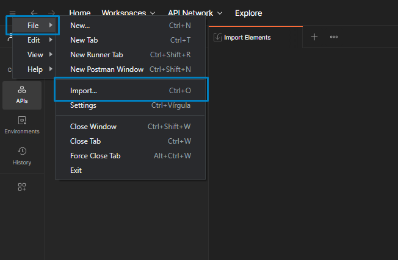This screenshot has width=398, height=260.
Task: Click the plus icon to add a new tab
Action: coord(314,37)
